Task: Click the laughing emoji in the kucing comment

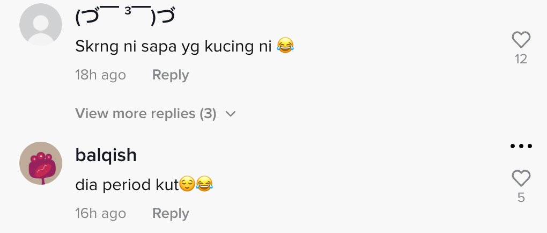Action: coord(286,47)
